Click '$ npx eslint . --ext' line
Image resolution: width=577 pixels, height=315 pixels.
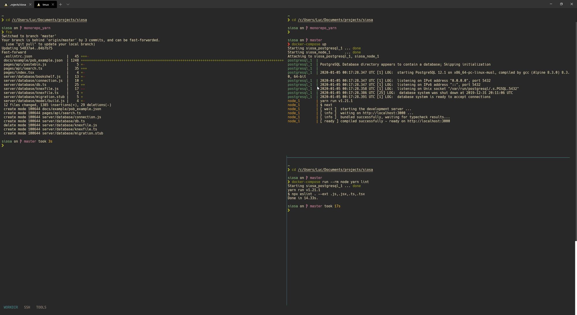pyautogui.click(x=326, y=194)
